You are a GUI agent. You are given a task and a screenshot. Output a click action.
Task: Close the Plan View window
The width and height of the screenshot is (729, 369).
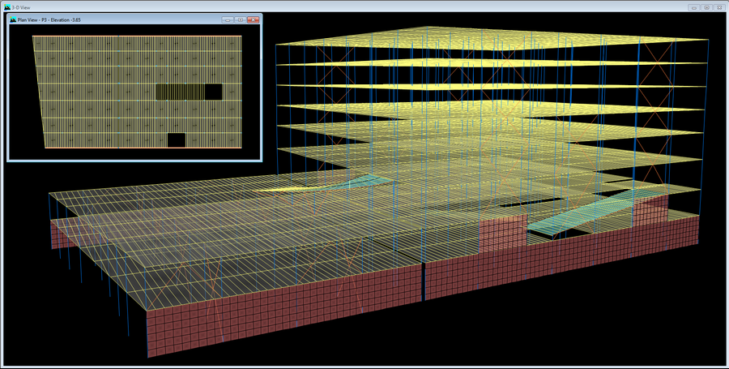click(252, 19)
